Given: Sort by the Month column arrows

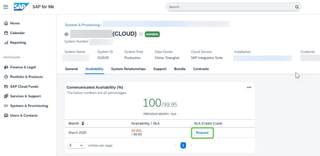Looking at the screenshot, I should pyautogui.click(x=82, y=123).
